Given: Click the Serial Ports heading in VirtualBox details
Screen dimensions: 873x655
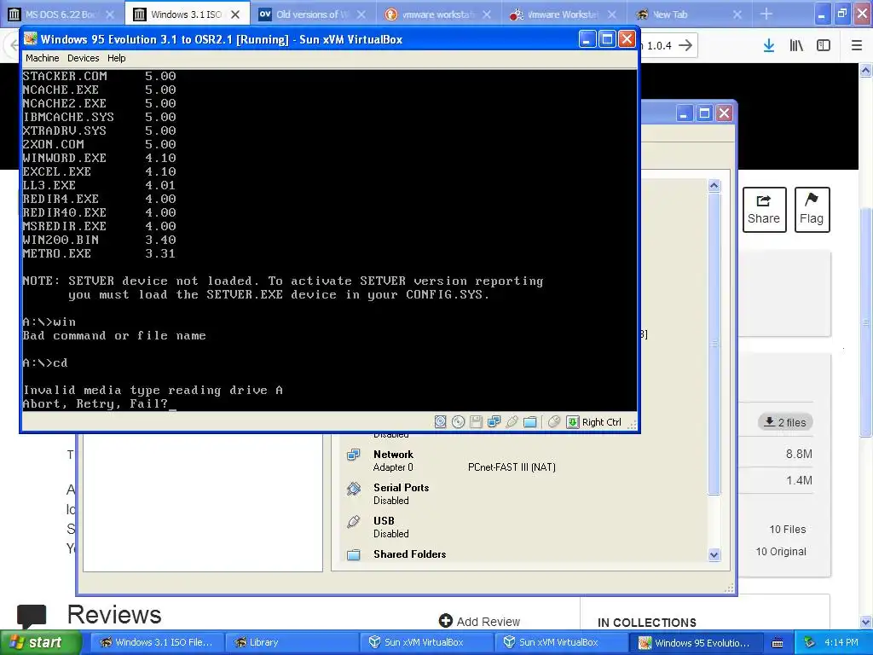Looking at the screenshot, I should click(401, 487).
